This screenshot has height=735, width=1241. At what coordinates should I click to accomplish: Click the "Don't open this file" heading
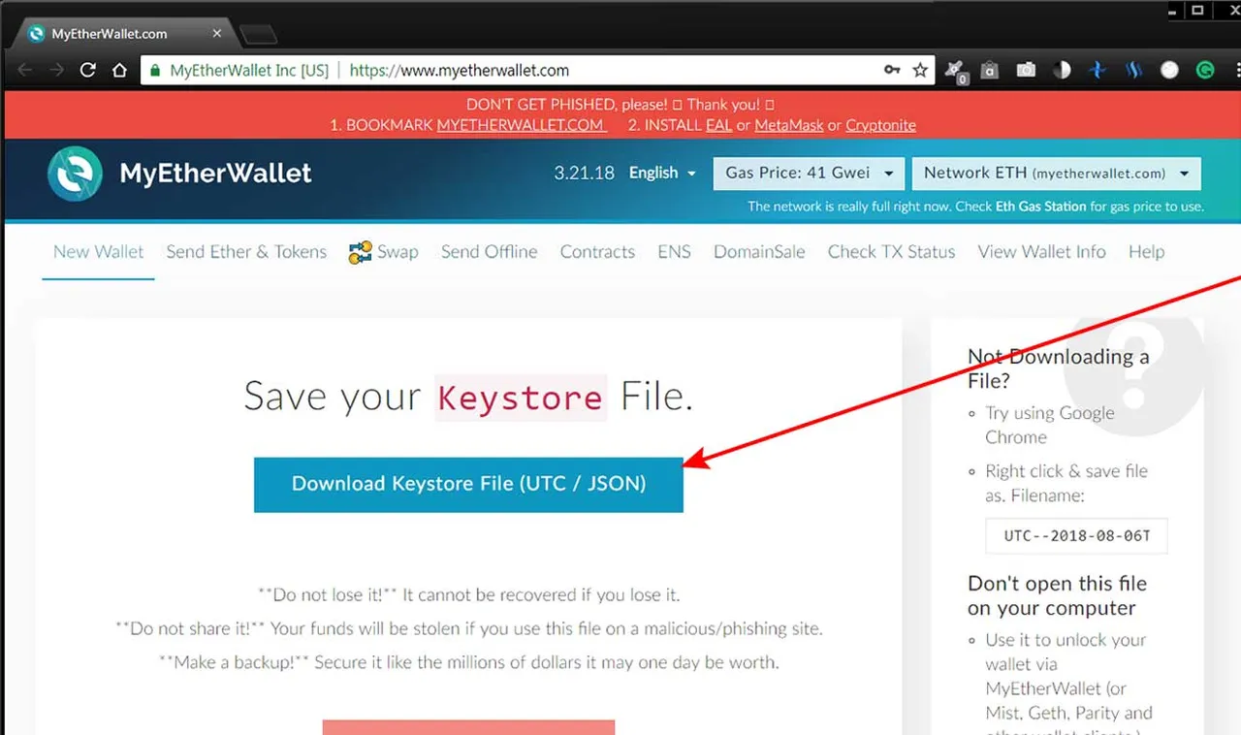pos(1057,595)
